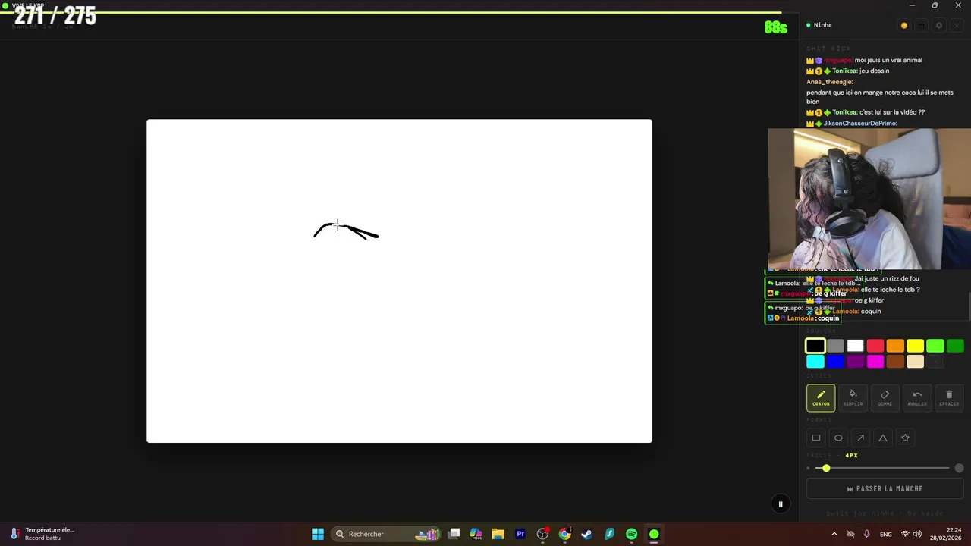The image size is (971, 546).
Task: Open the Température weather widget
Action: click(x=42, y=534)
